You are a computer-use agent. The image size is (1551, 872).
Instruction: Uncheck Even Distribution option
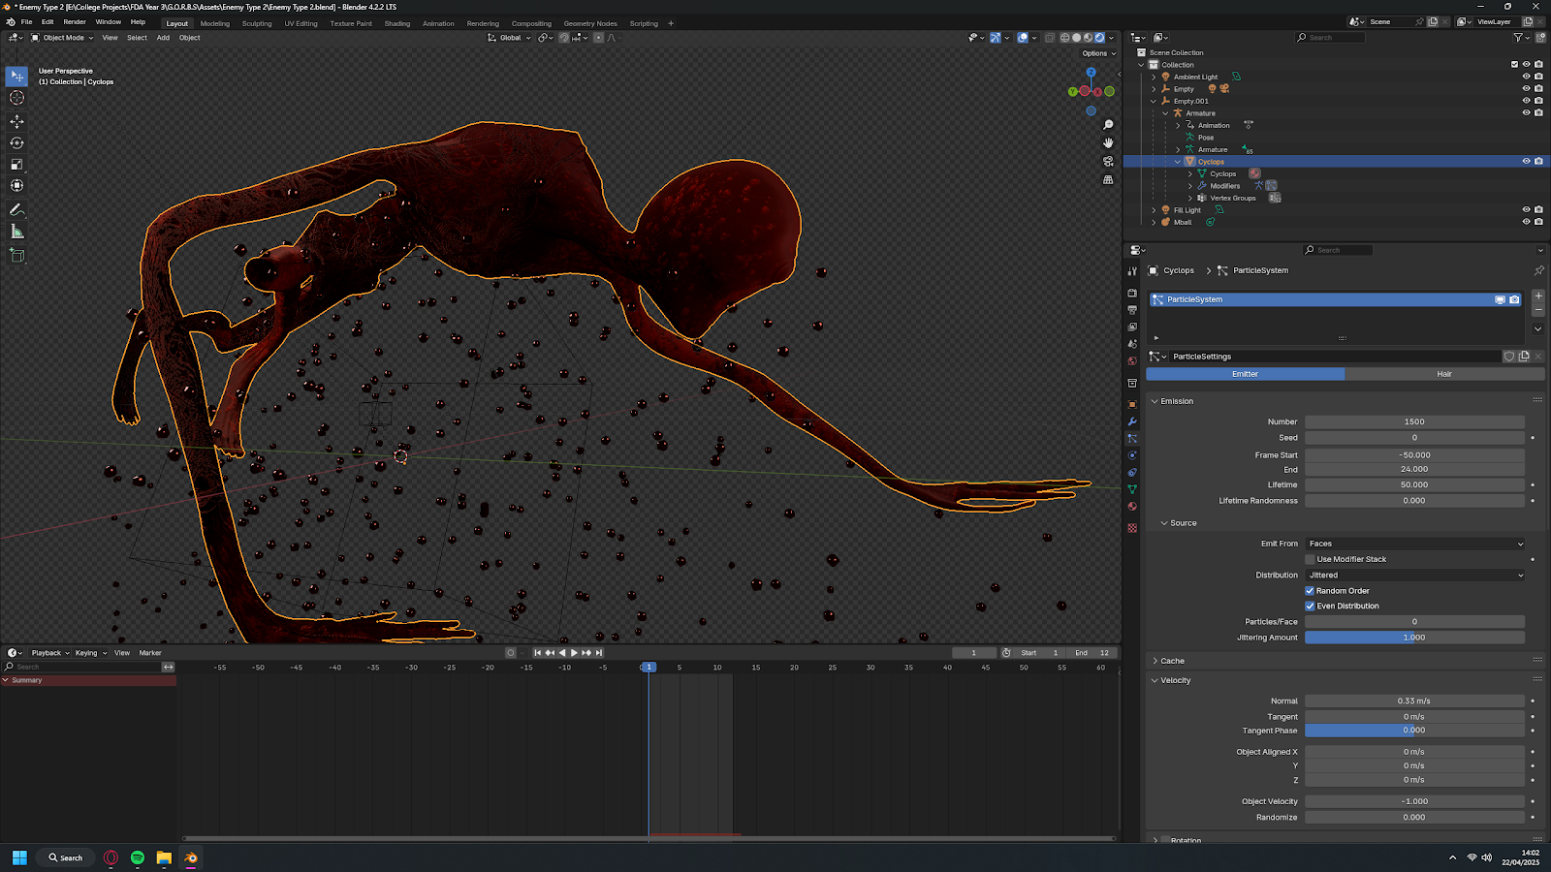pos(1310,607)
